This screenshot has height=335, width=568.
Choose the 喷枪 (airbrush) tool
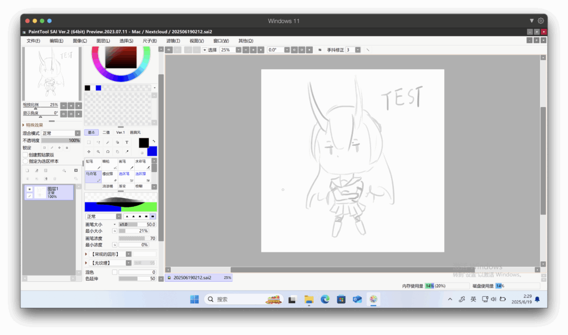pos(109,164)
